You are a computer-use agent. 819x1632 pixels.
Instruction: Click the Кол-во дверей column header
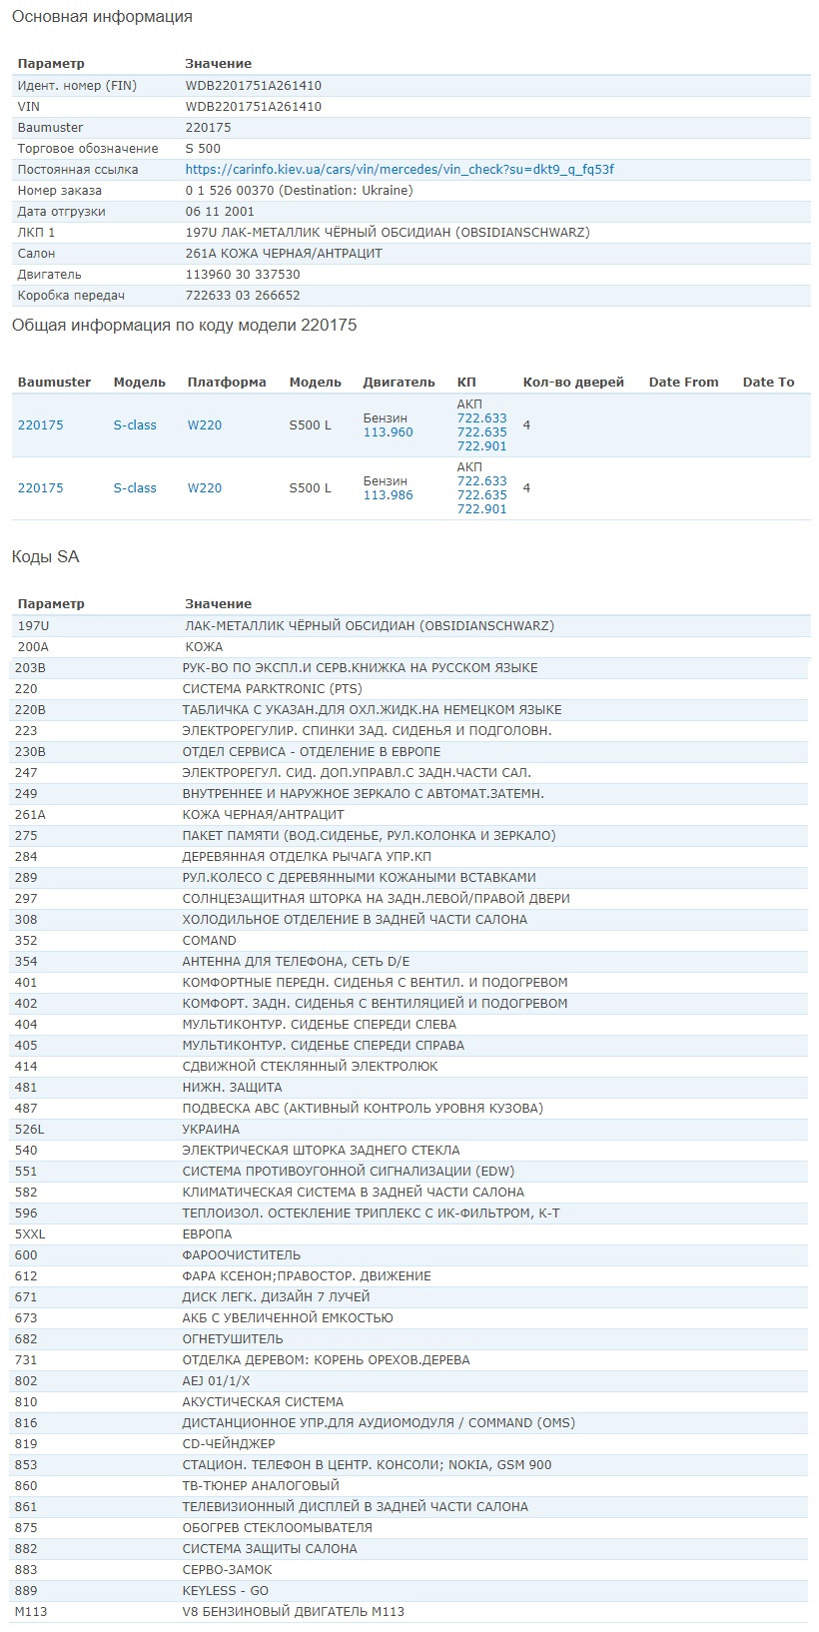click(573, 383)
